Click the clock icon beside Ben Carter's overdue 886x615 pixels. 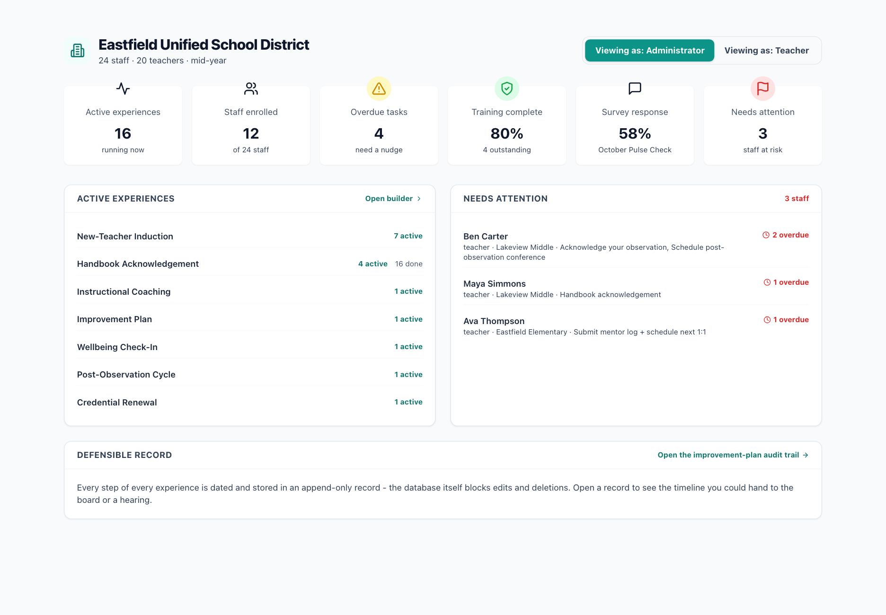pos(766,235)
